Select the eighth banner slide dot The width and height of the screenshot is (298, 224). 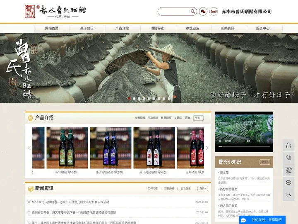(x=164, y=98)
